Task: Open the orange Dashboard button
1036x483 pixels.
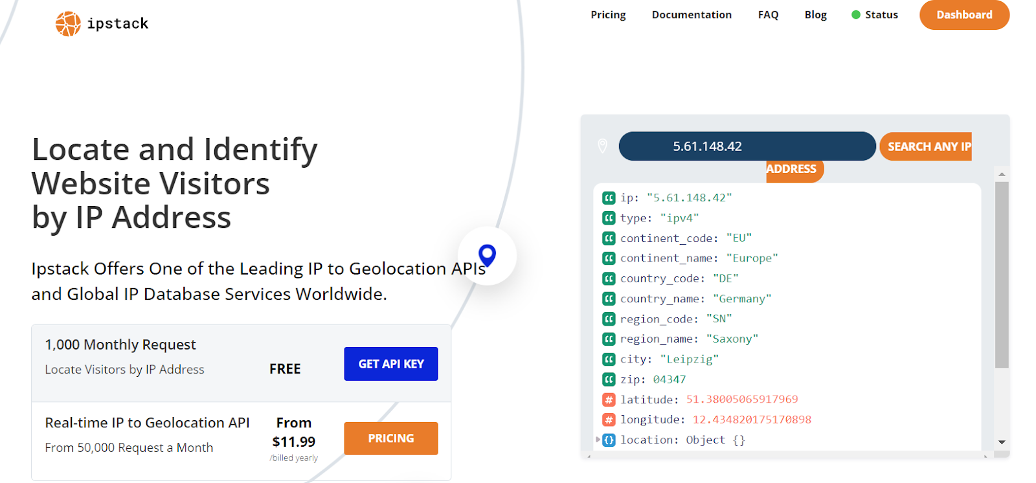Action: (964, 15)
